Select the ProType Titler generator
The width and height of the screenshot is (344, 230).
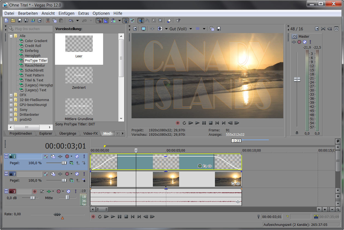[36, 61]
